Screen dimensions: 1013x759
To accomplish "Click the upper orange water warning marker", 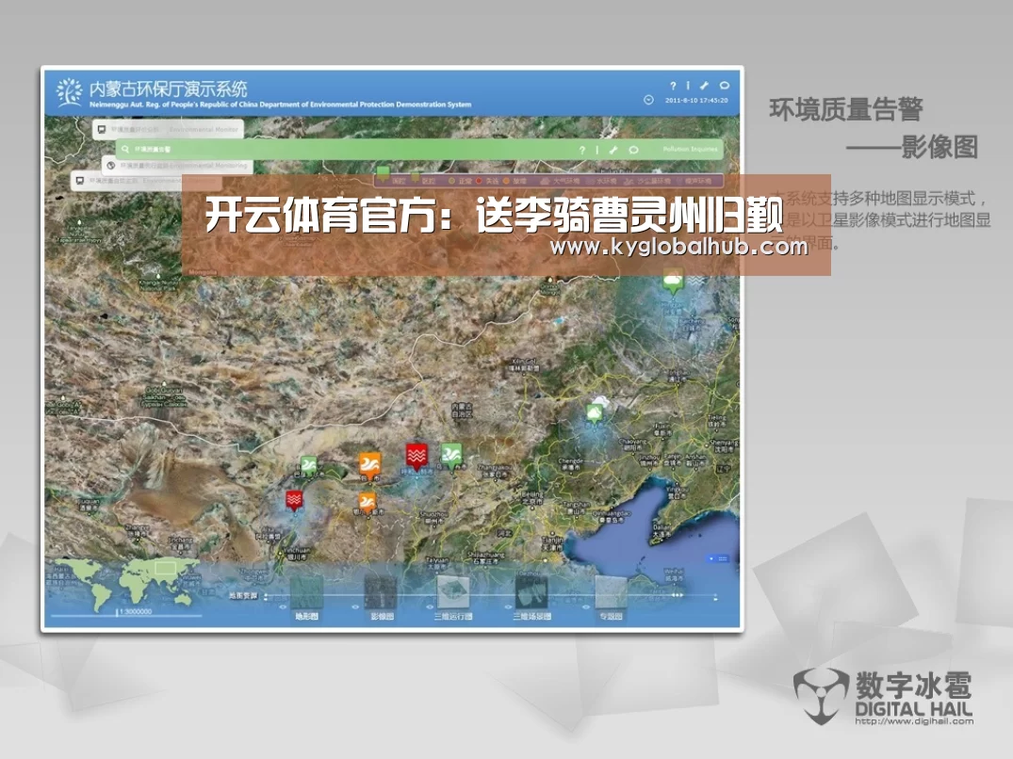I will 369,465.
